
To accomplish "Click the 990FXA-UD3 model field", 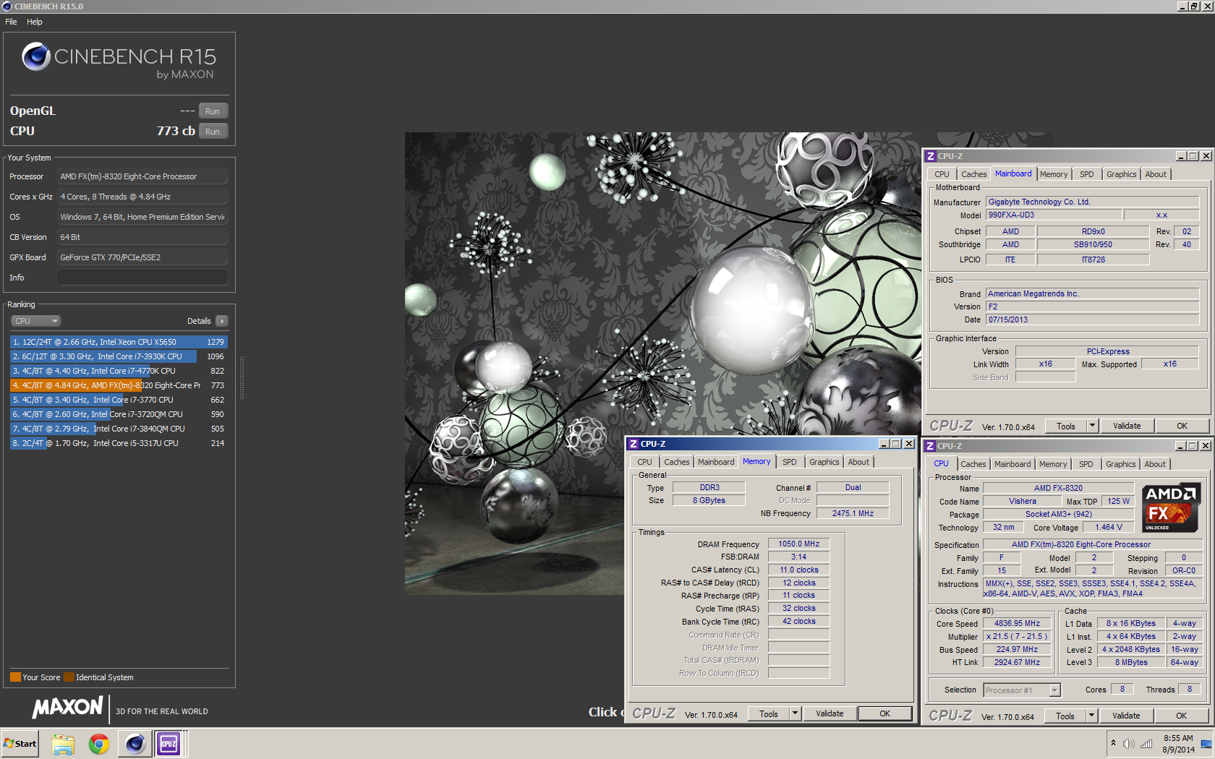I will pos(1054,215).
